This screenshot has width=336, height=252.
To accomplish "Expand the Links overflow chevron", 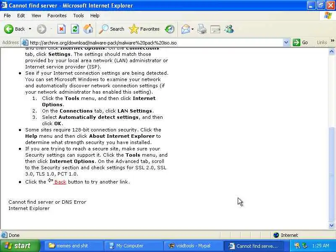I will (332, 40).
